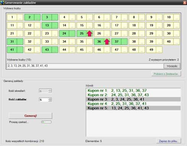This screenshot has width=187, height=146.
Task: Select the row Kupon nr 1 in results
Action: click(133, 90)
